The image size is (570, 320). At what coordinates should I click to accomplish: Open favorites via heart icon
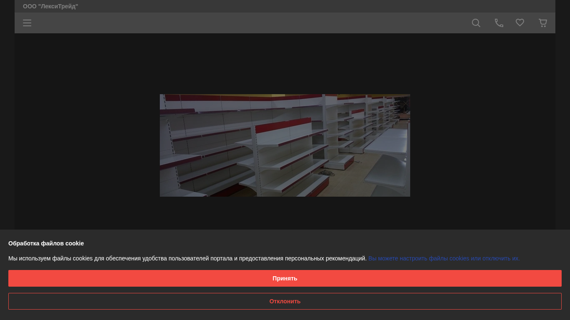520,23
